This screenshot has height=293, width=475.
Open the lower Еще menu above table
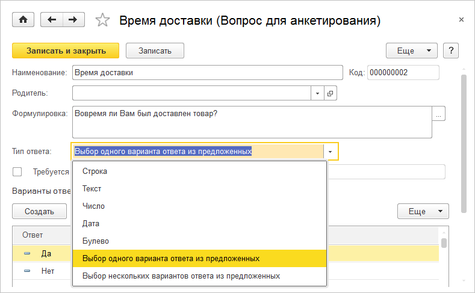(423, 211)
